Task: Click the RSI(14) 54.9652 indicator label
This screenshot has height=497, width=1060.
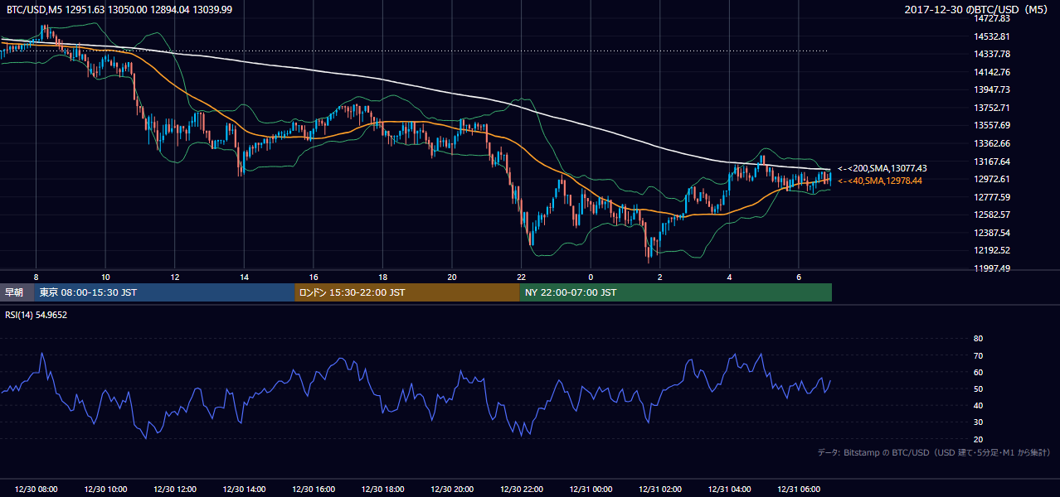Action: [36, 315]
